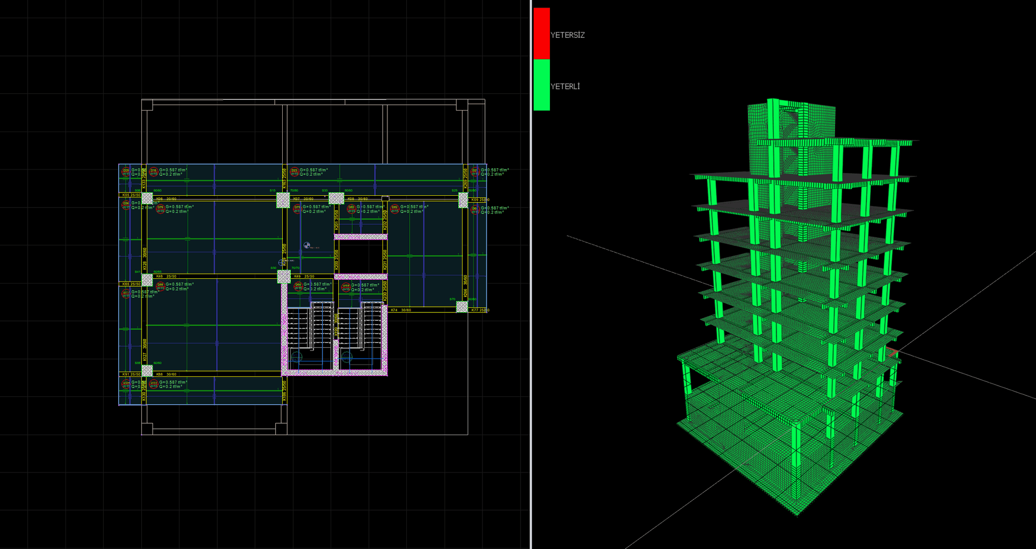Select vertical beam label K128 30/60
Screen dimensions: 1036x549
[145, 259]
